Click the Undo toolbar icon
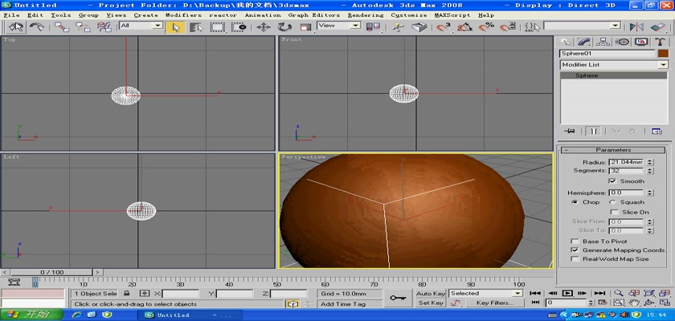This screenshot has height=321, width=675. point(16,26)
